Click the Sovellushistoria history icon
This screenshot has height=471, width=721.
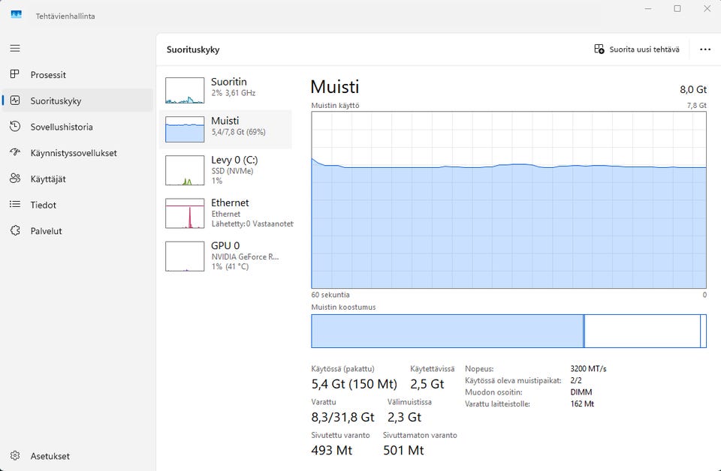pos(15,127)
